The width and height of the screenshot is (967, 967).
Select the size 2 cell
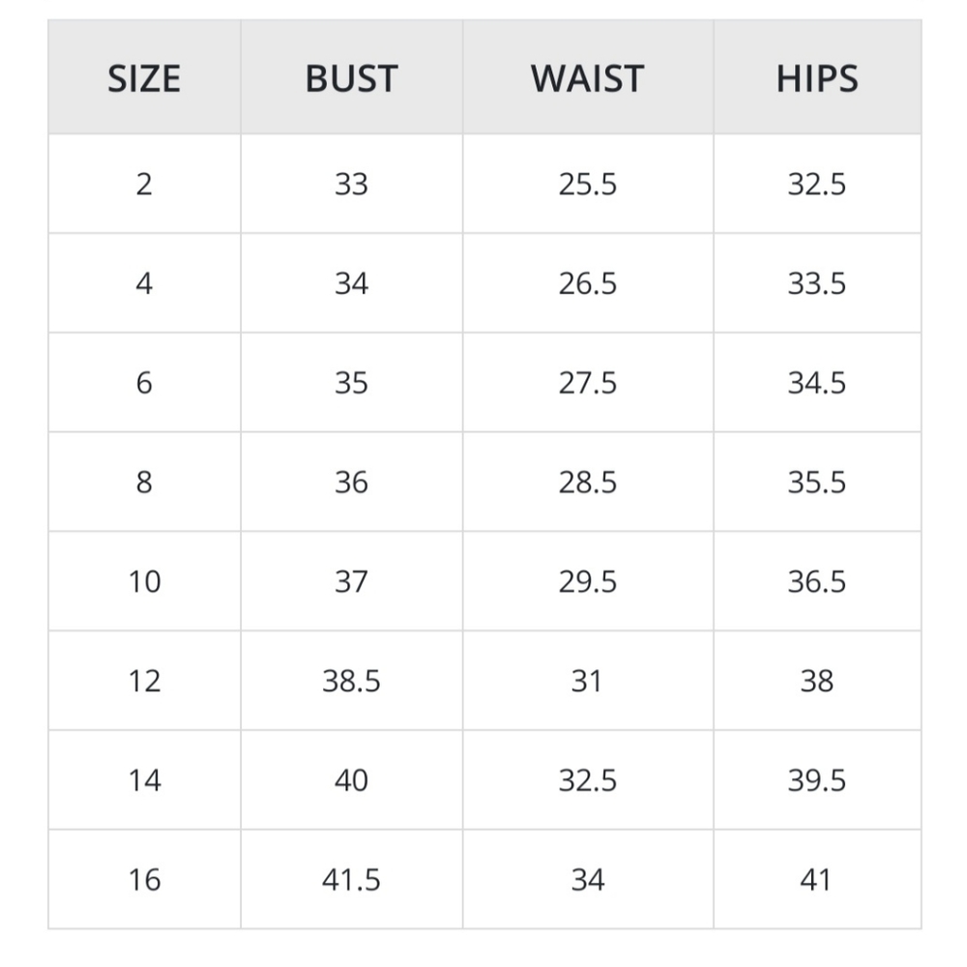[144, 184]
